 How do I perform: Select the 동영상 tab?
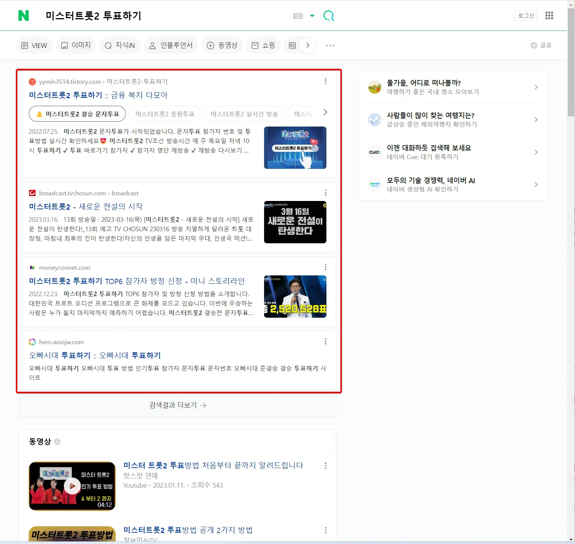pos(222,45)
